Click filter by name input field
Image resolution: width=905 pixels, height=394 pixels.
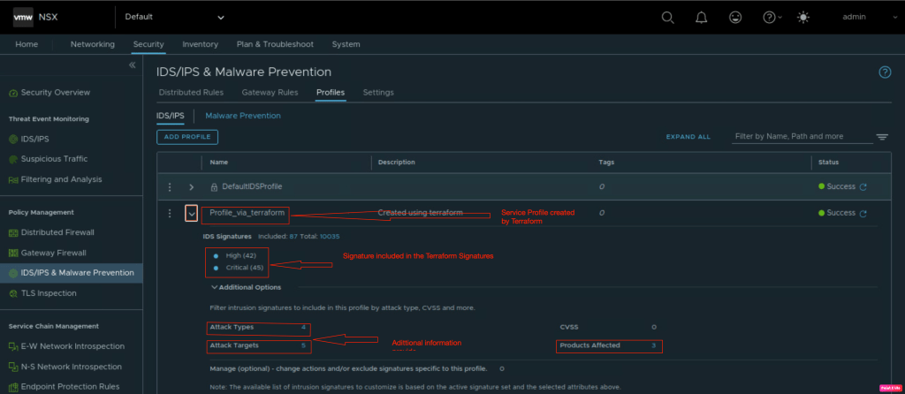[x=802, y=137]
